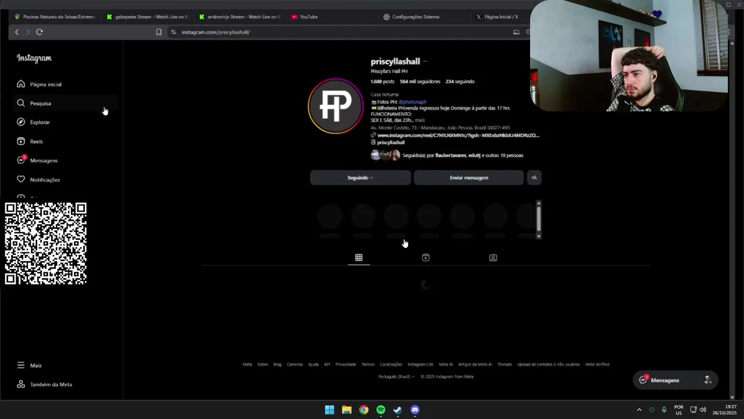The width and height of the screenshot is (744, 419).
Task: Open Meta Verified footer link
Action: [x=597, y=364]
